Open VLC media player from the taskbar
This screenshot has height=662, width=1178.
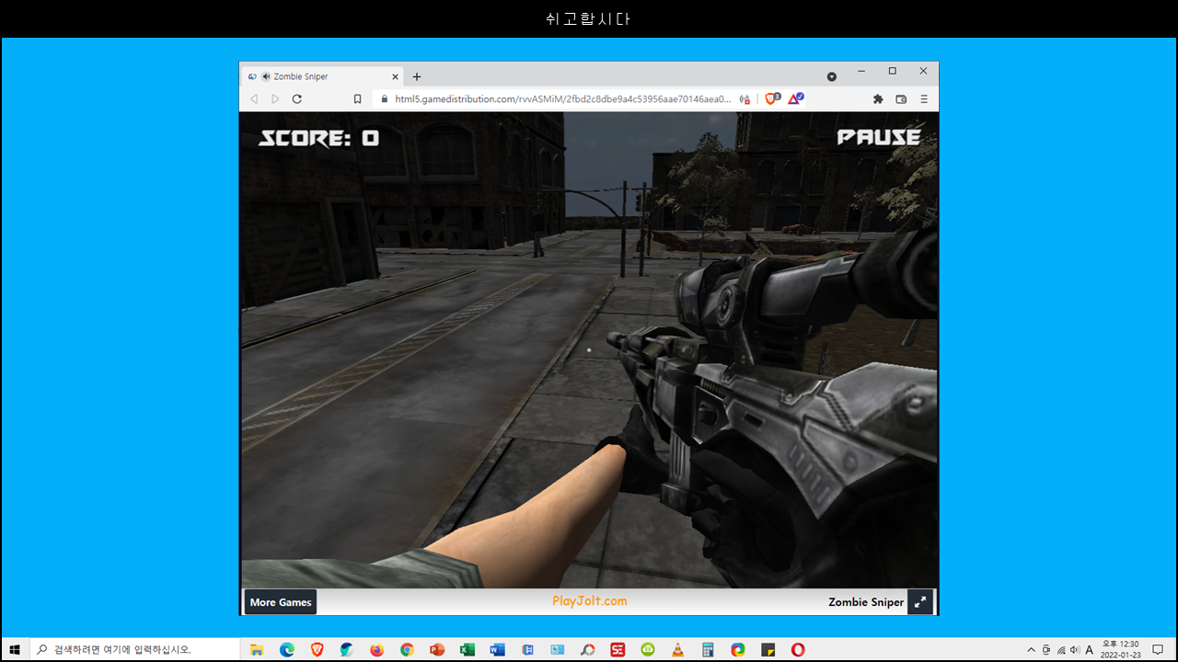678,649
